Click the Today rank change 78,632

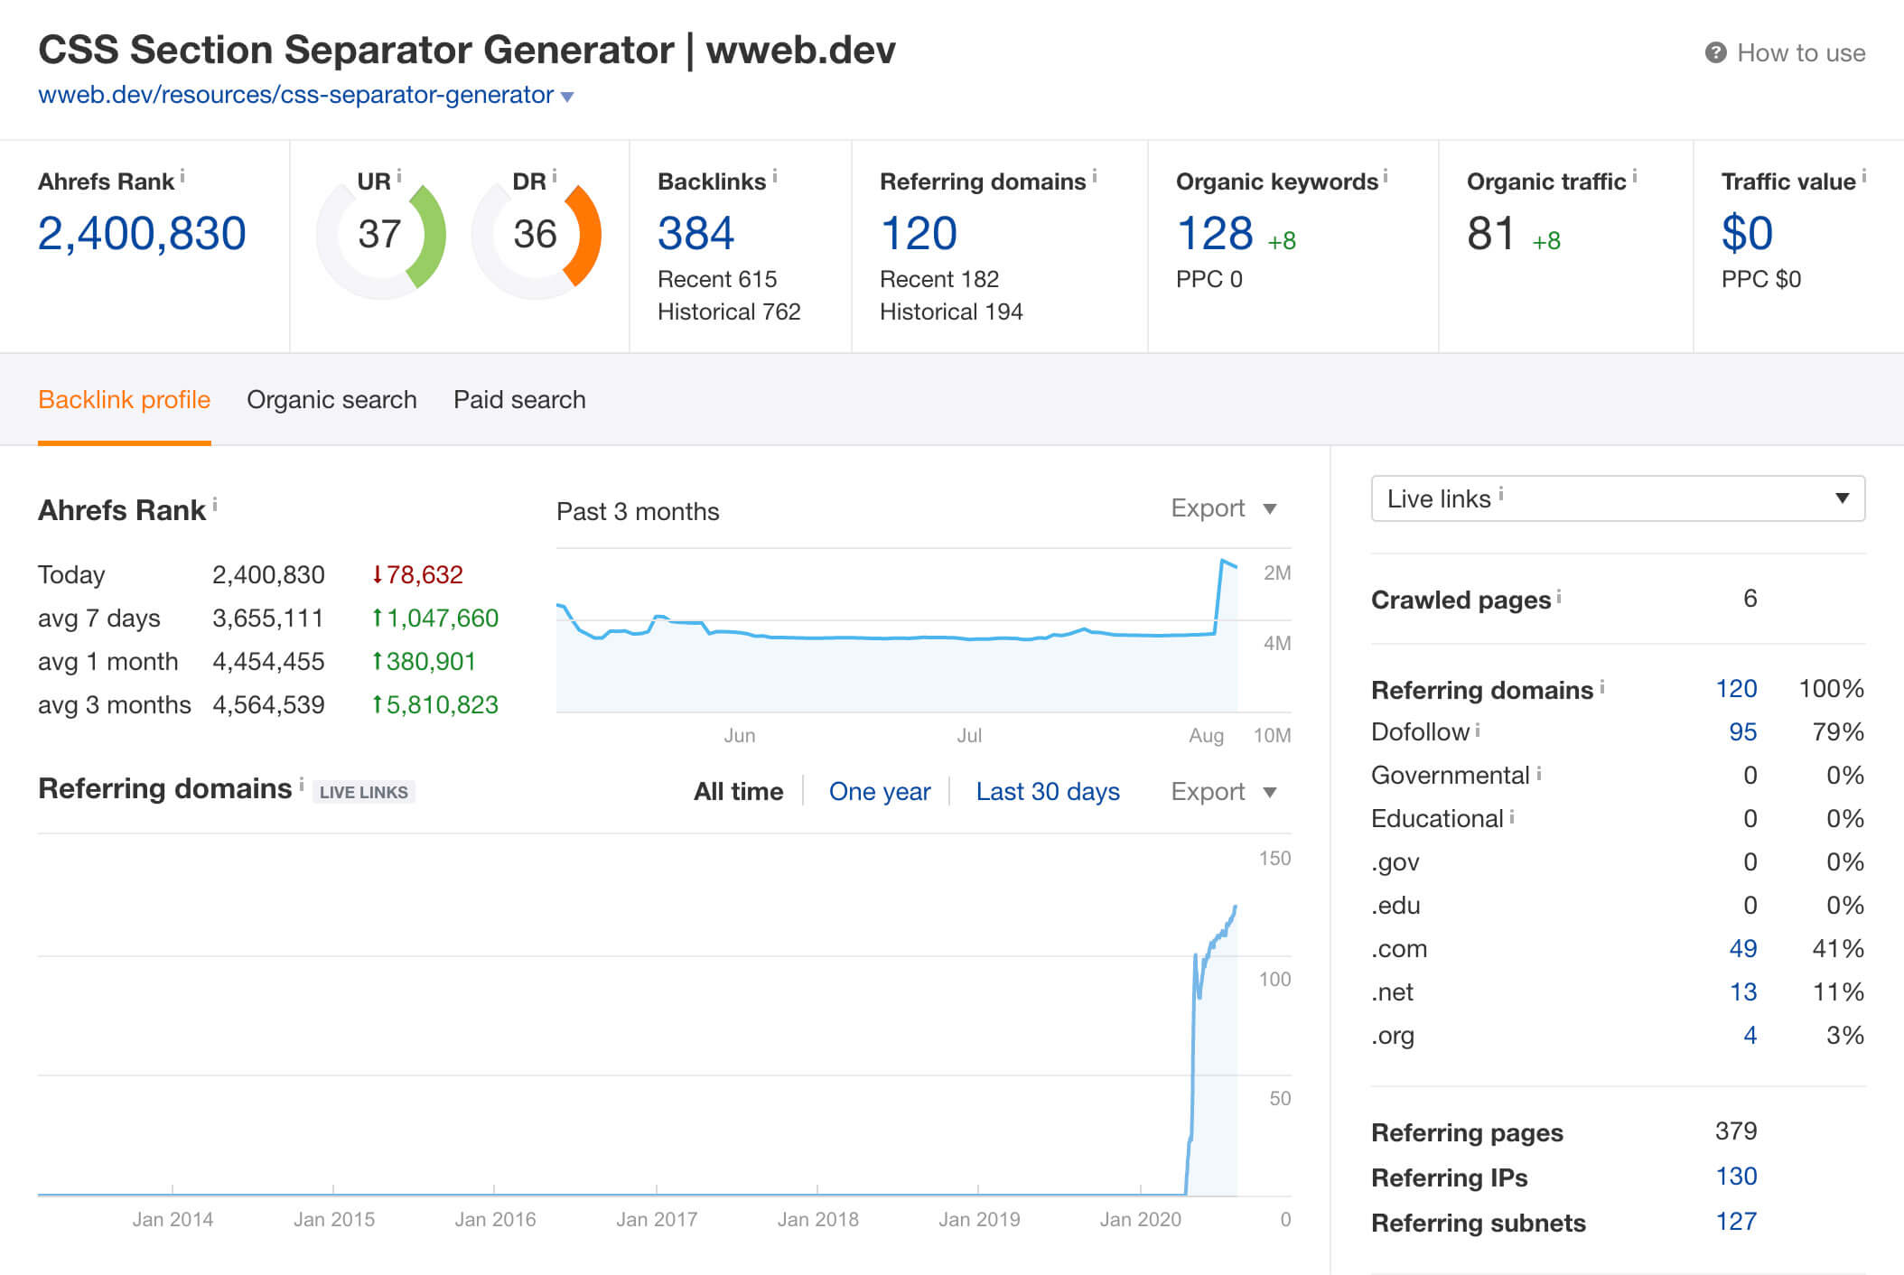click(x=418, y=575)
